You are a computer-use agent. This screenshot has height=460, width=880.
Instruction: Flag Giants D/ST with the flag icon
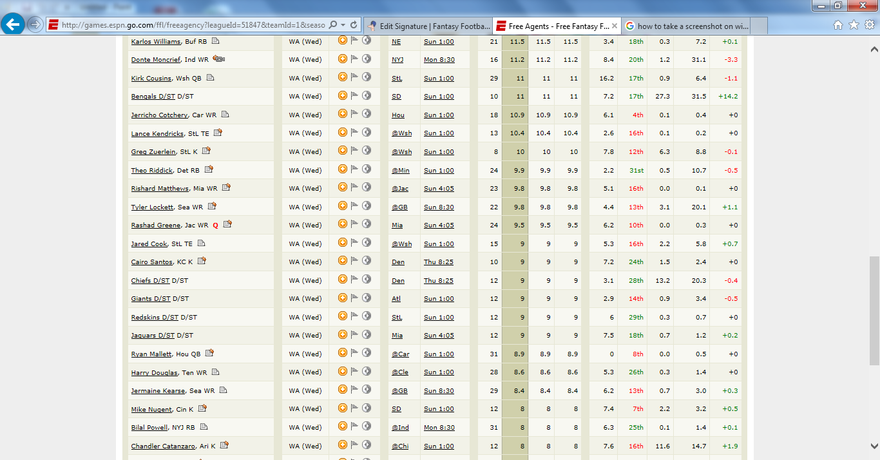click(354, 298)
